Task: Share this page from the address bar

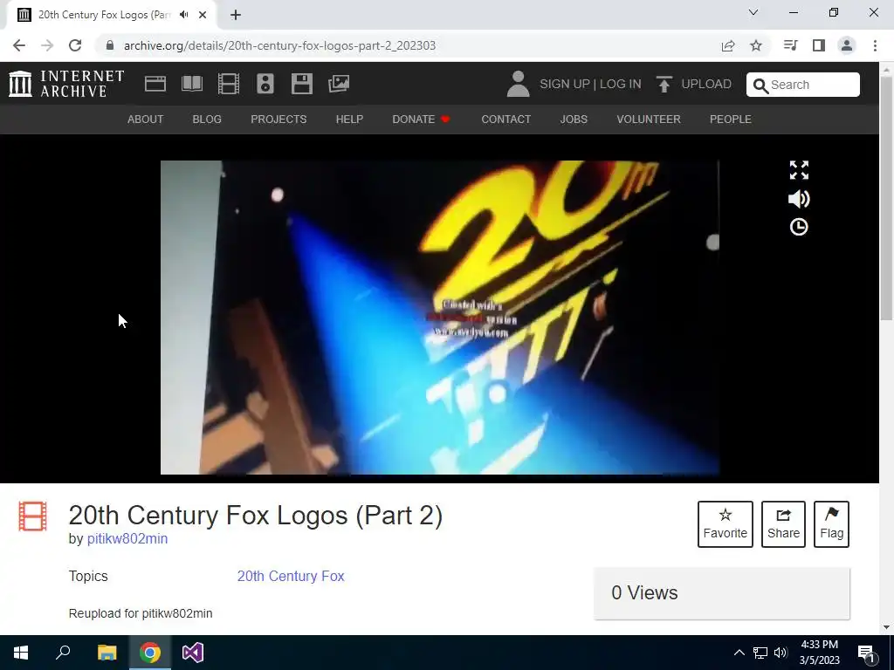Action: pyautogui.click(x=728, y=45)
